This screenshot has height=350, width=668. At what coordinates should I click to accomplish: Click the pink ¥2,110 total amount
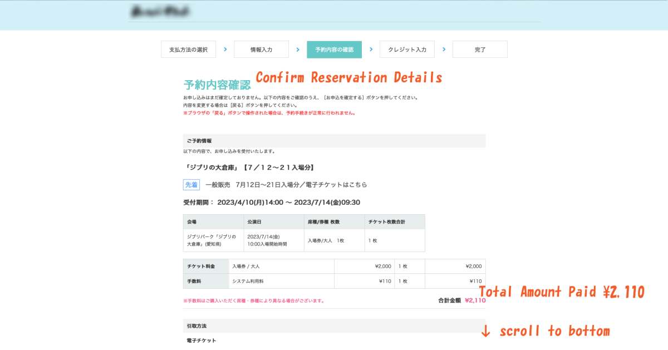coord(475,300)
